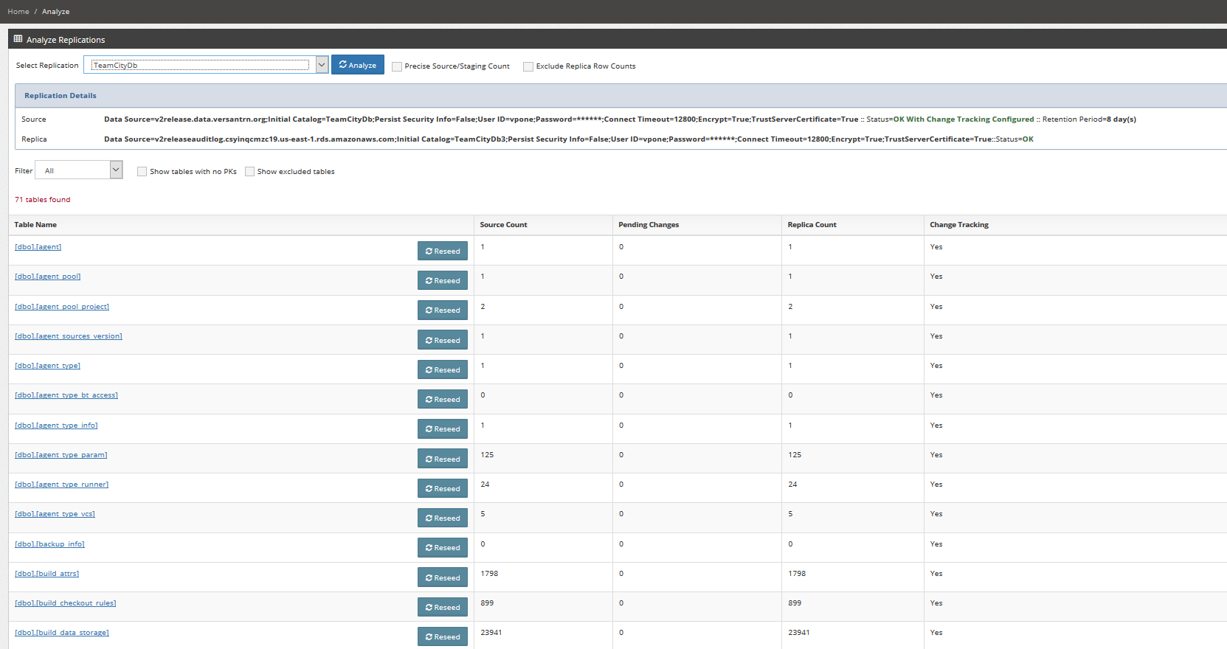Click the Replication Details heading

(61, 96)
